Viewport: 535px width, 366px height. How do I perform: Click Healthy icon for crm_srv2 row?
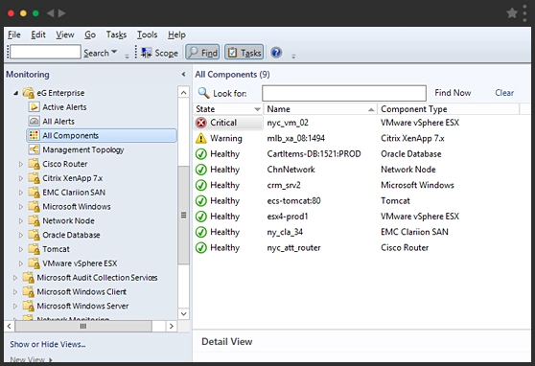(x=201, y=185)
